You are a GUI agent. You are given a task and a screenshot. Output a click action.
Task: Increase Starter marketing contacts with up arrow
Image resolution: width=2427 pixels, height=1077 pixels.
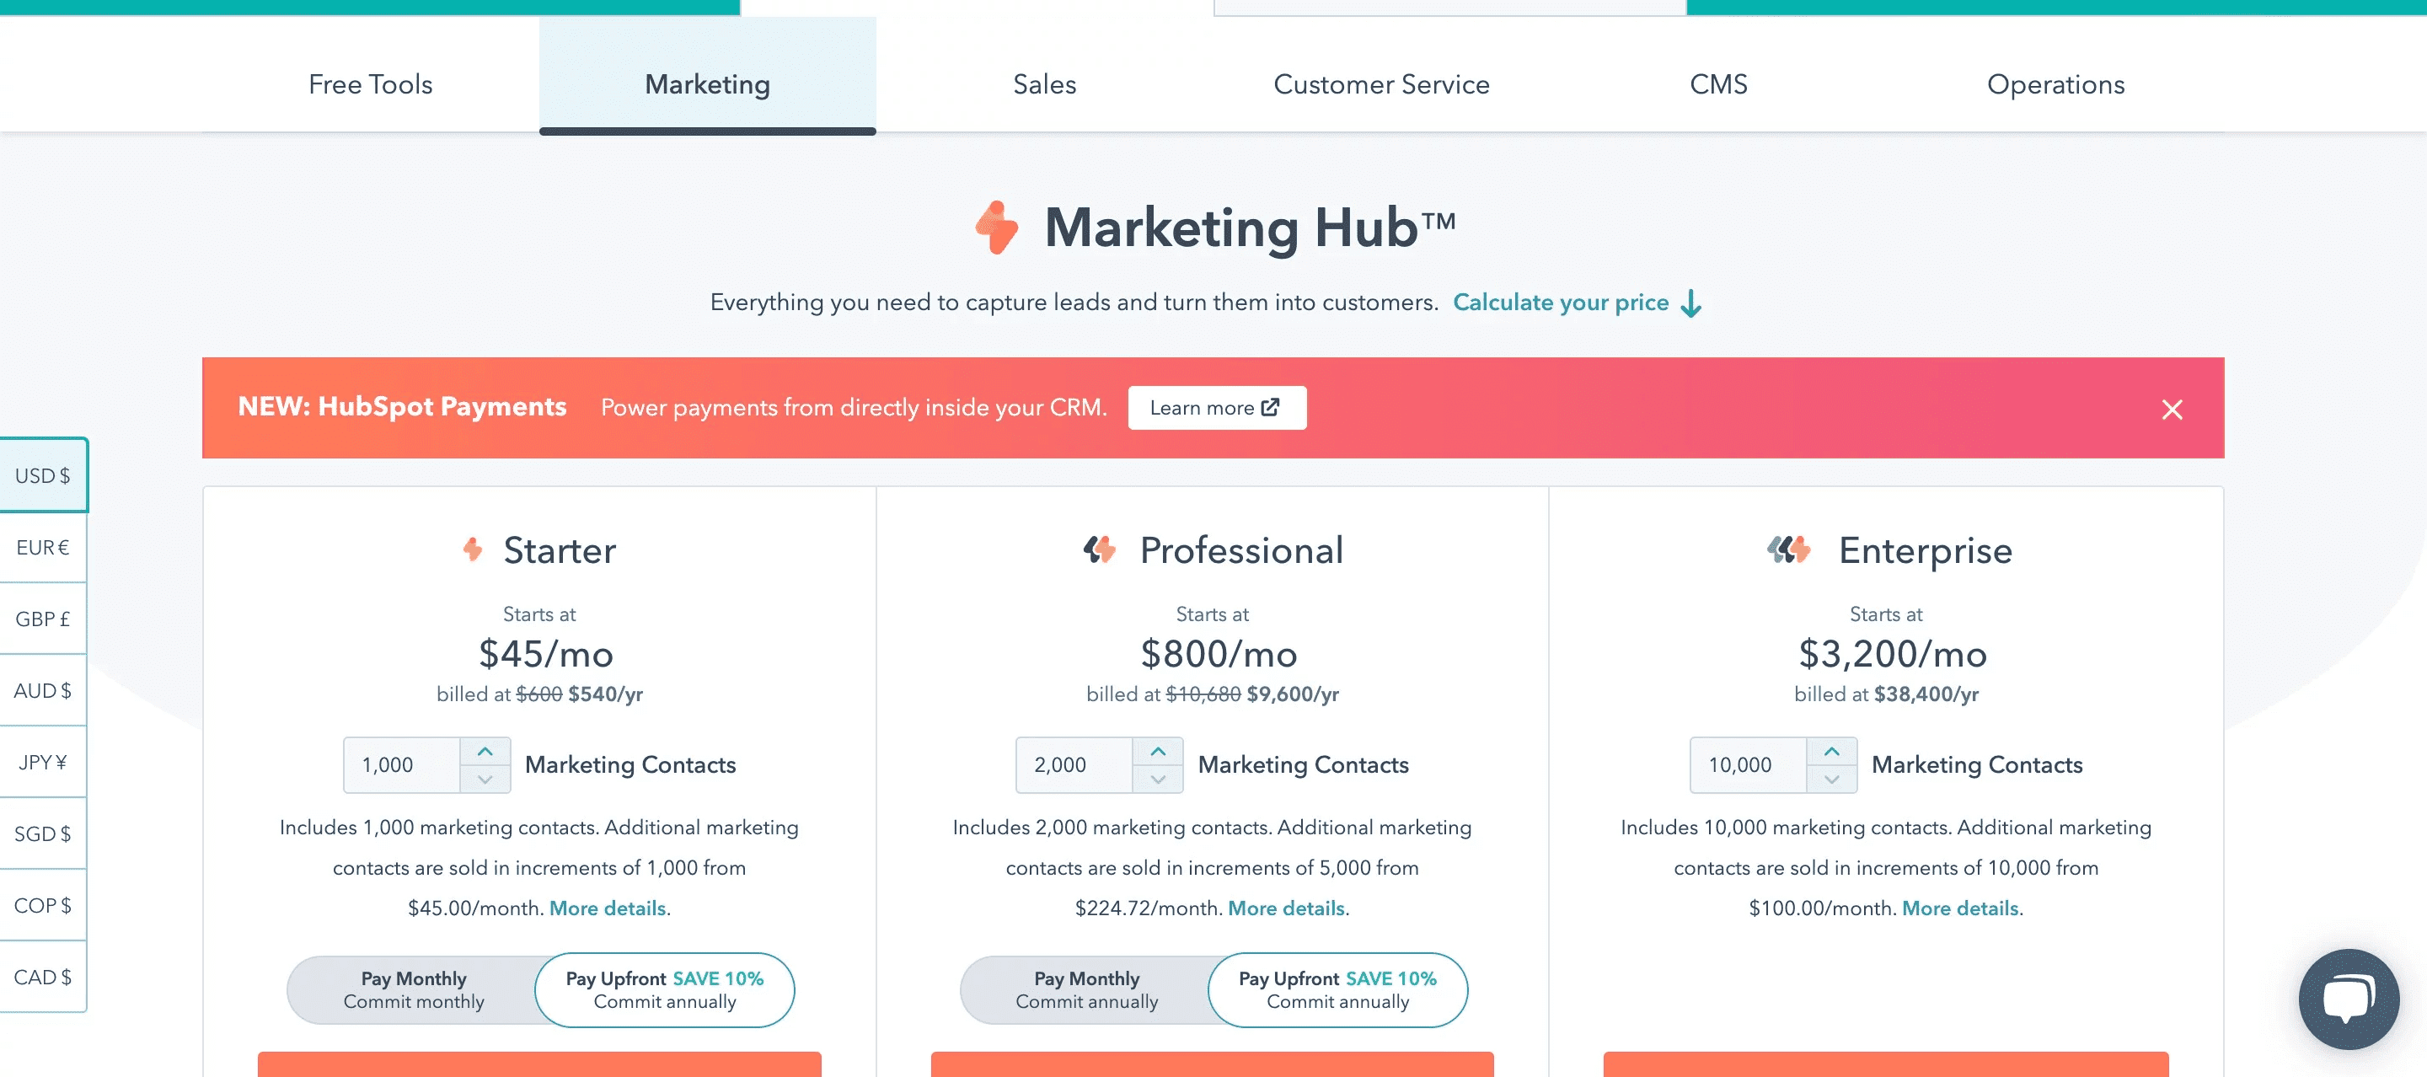[485, 751]
